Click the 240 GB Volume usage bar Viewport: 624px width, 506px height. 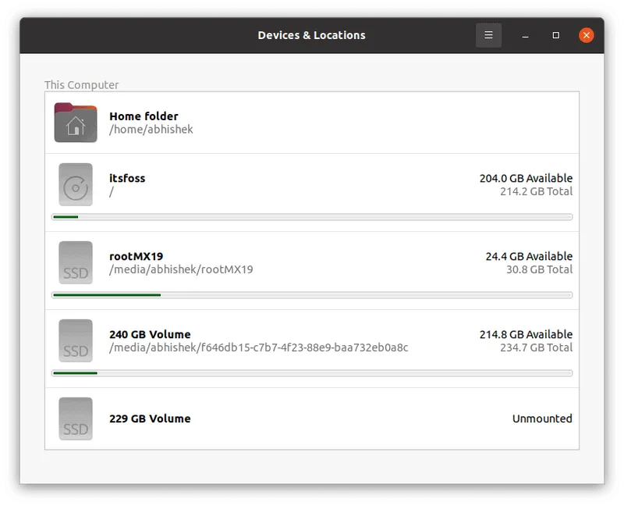[x=312, y=373]
